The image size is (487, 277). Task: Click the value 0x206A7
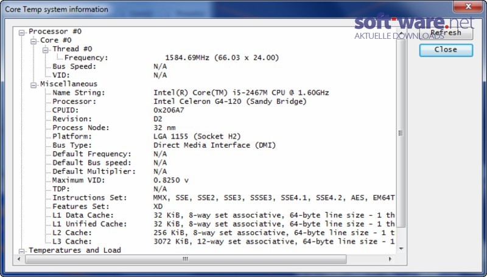coord(169,110)
